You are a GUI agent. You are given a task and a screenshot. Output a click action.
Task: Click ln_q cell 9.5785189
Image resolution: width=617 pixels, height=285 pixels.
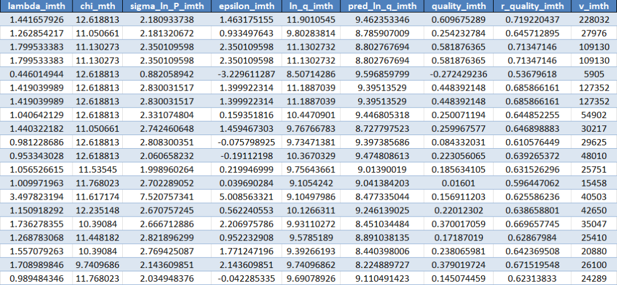311,237
